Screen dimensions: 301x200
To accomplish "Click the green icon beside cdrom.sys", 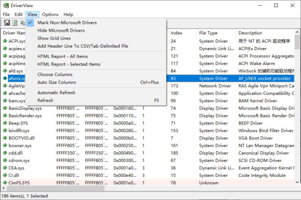I will [x=5, y=161].
